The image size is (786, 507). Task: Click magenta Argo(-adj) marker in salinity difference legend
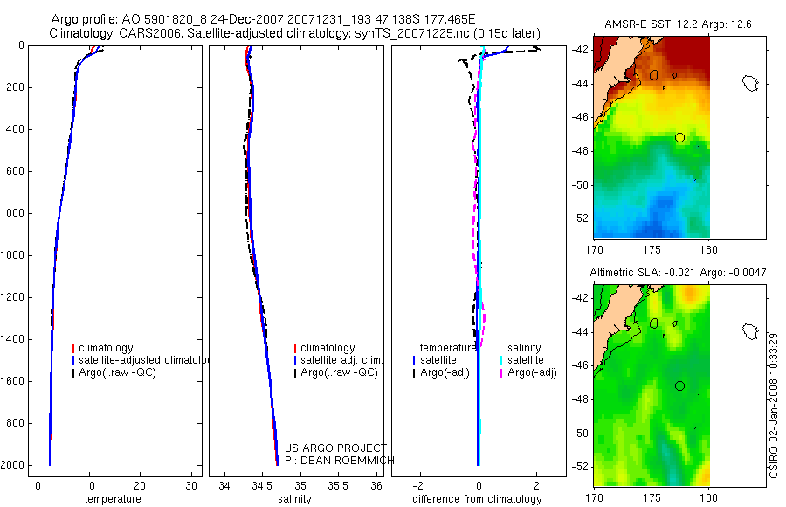click(501, 373)
